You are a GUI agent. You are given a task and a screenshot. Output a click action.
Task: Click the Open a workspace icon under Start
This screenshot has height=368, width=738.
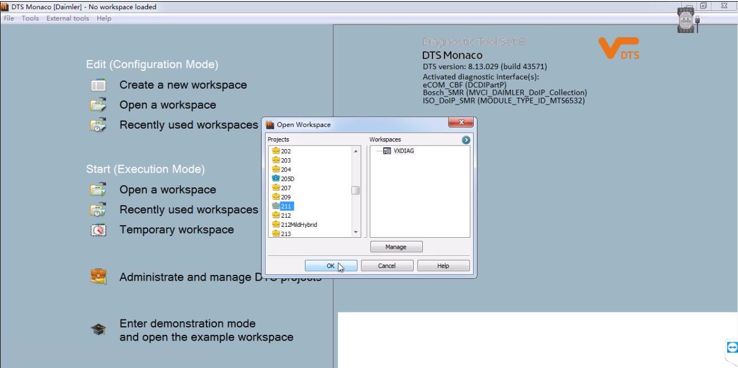click(x=98, y=190)
